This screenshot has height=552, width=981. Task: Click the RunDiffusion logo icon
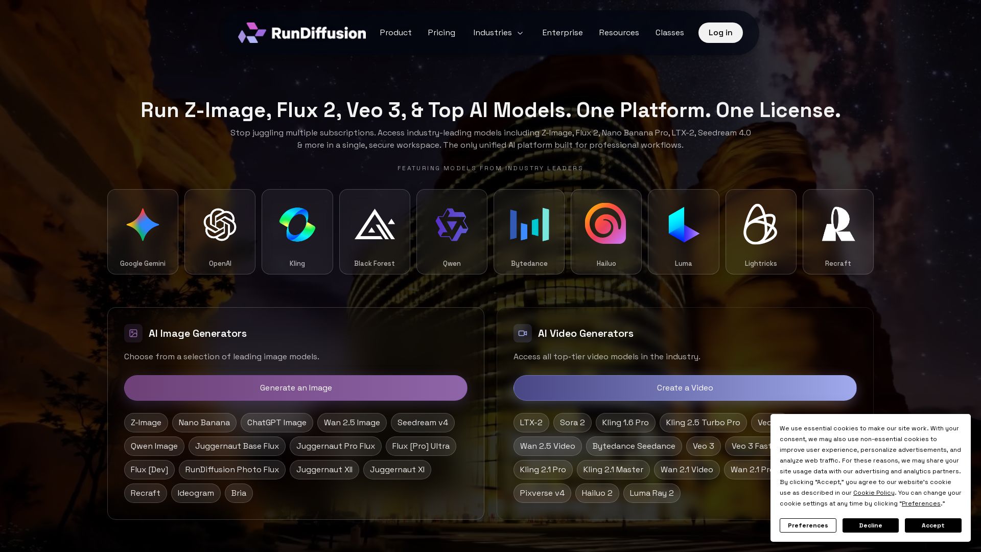click(252, 33)
